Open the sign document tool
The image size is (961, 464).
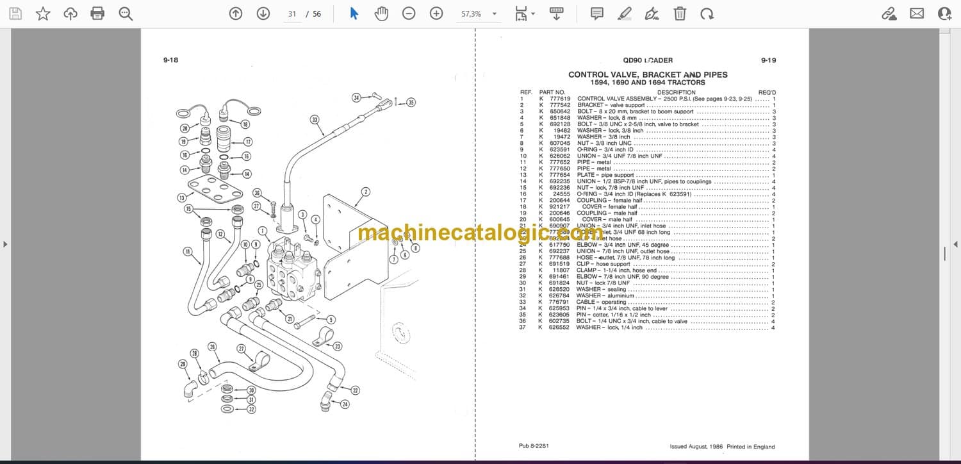point(652,13)
